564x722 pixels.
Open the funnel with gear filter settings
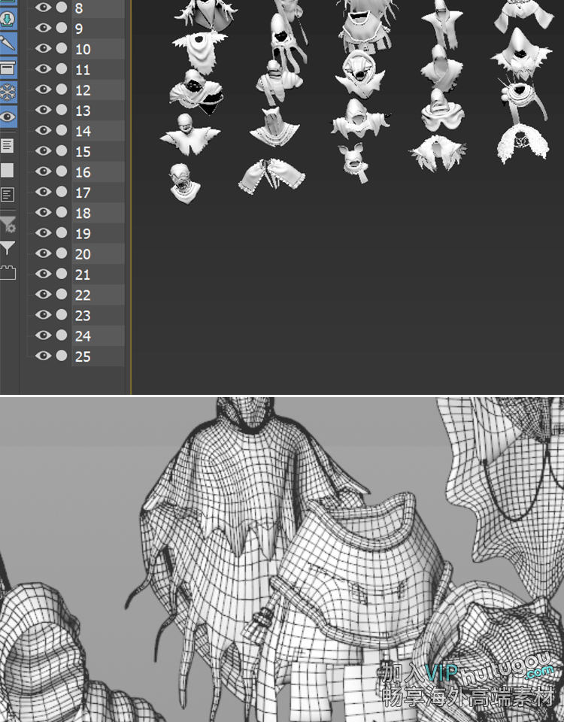click(8, 225)
